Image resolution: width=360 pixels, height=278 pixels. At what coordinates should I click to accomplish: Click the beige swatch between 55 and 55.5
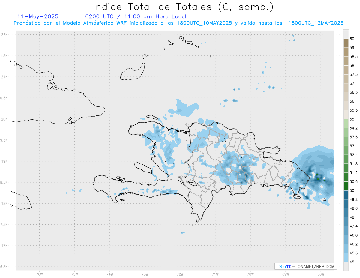[346, 115]
